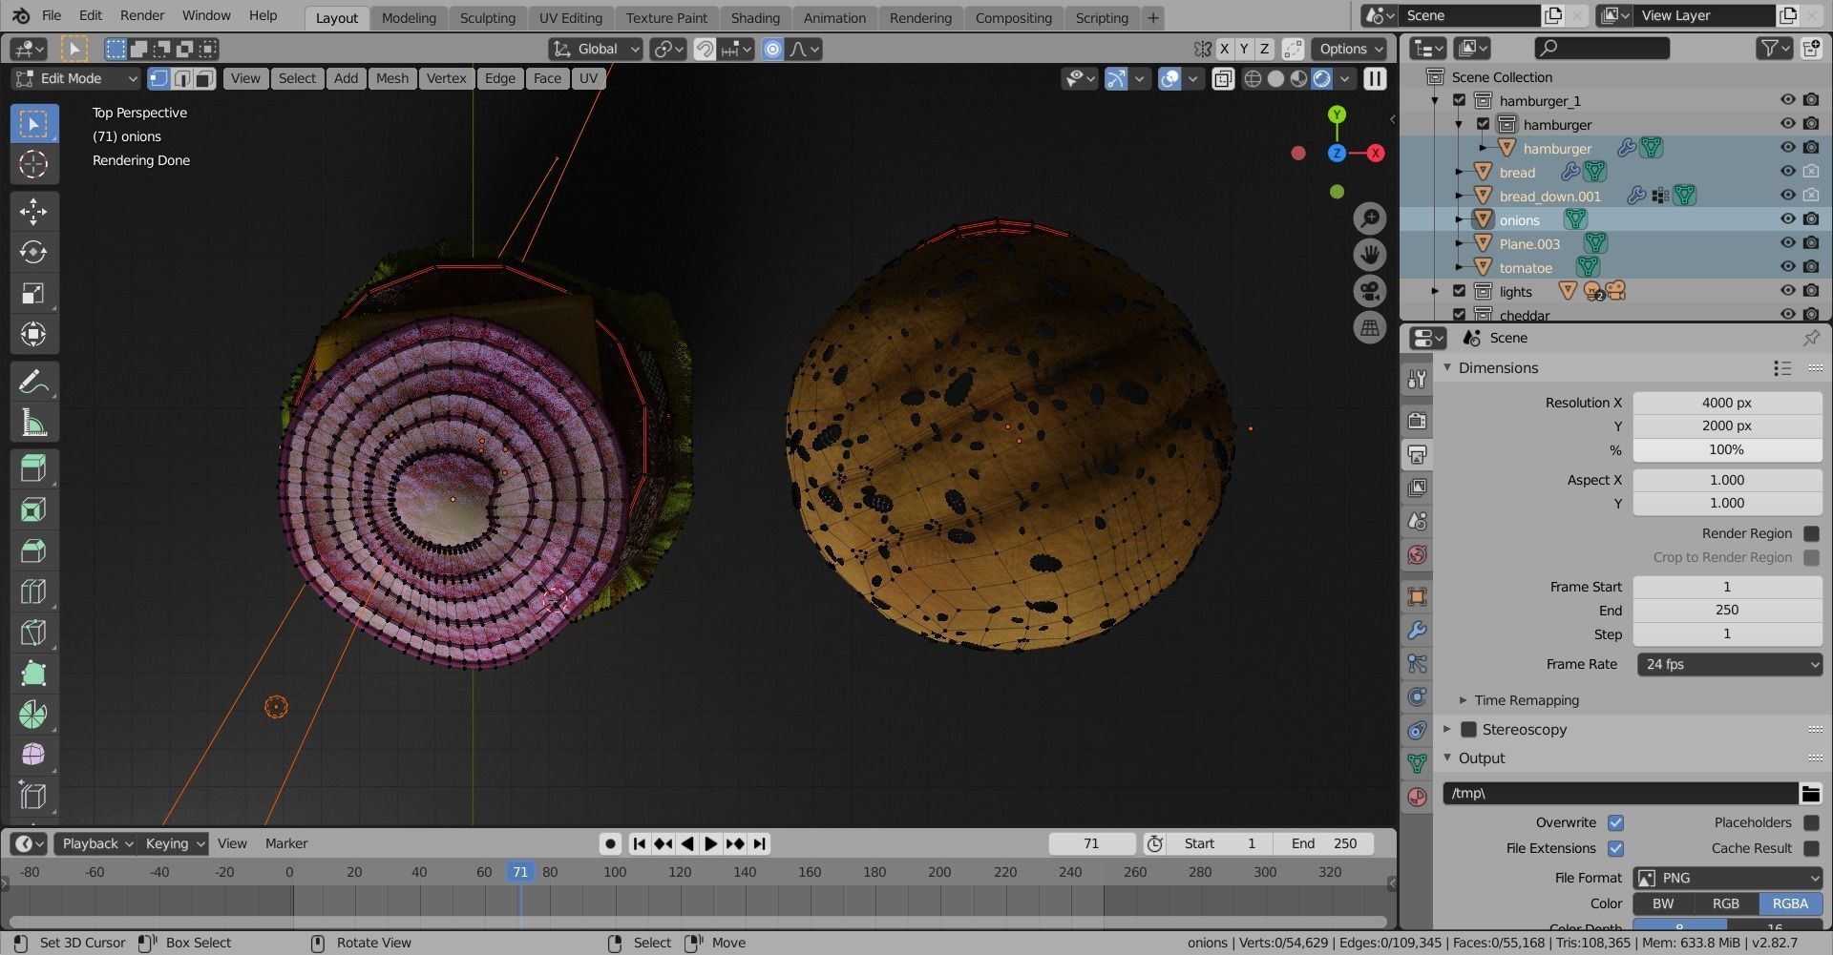Disable the Overwrite checkbox
Screen dimensions: 1833x955
tap(1615, 822)
